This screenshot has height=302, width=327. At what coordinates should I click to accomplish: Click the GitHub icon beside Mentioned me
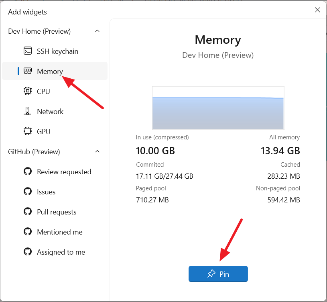(28, 231)
